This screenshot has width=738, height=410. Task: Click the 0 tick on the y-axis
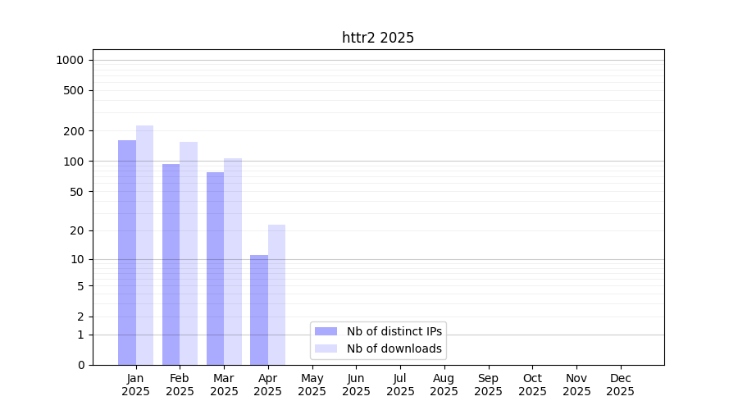[80, 365]
